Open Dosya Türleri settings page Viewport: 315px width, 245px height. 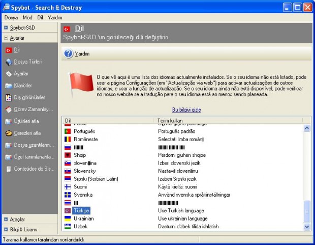coord(28,62)
